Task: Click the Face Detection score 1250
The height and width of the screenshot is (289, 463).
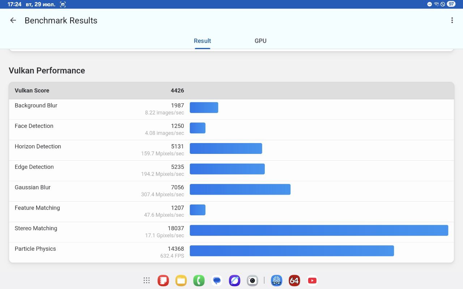Action: pyautogui.click(x=178, y=126)
